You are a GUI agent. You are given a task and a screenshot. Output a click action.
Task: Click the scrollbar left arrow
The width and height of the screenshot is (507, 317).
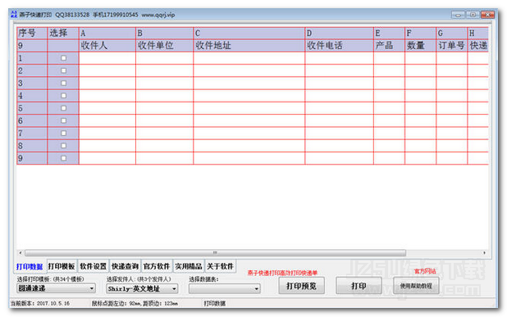pos(21,253)
